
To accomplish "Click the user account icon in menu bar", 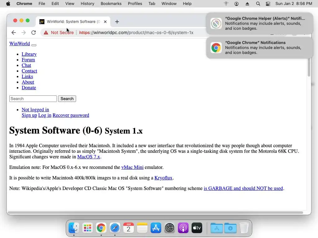I will click(236, 4).
